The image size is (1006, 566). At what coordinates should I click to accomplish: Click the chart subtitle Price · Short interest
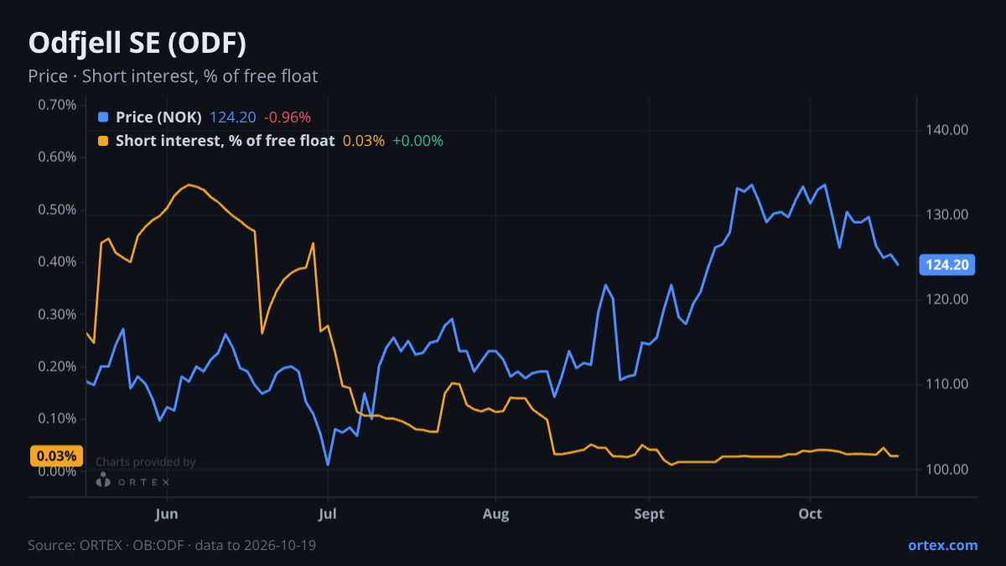pos(173,76)
